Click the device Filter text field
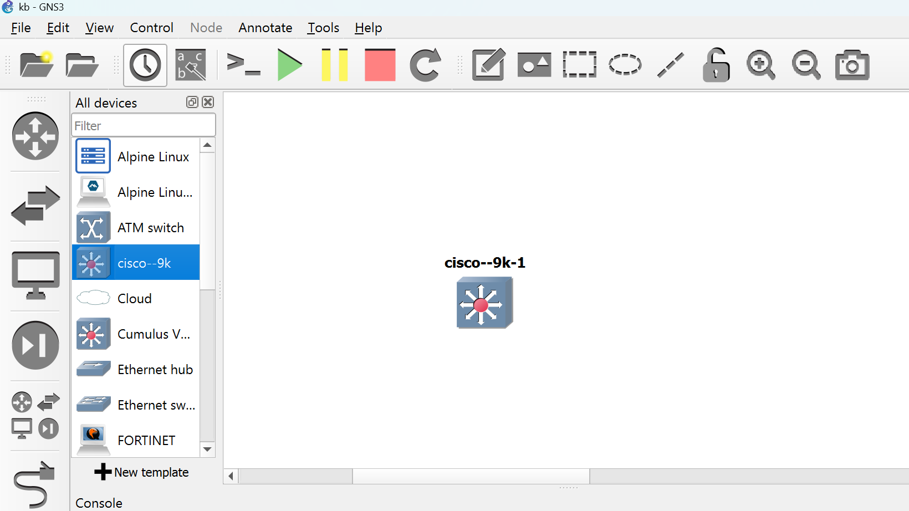This screenshot has height=511, width=909. tap(144, 126)
